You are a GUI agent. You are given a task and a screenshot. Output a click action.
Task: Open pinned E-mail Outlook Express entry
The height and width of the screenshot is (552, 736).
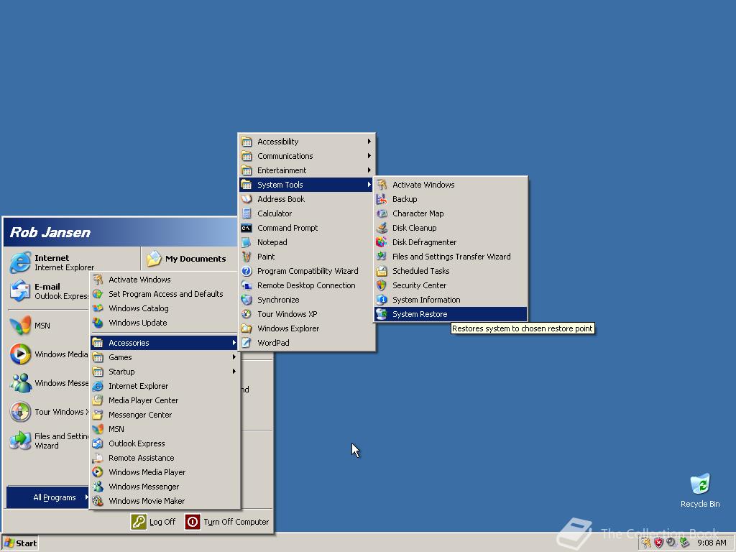(48, 291)
